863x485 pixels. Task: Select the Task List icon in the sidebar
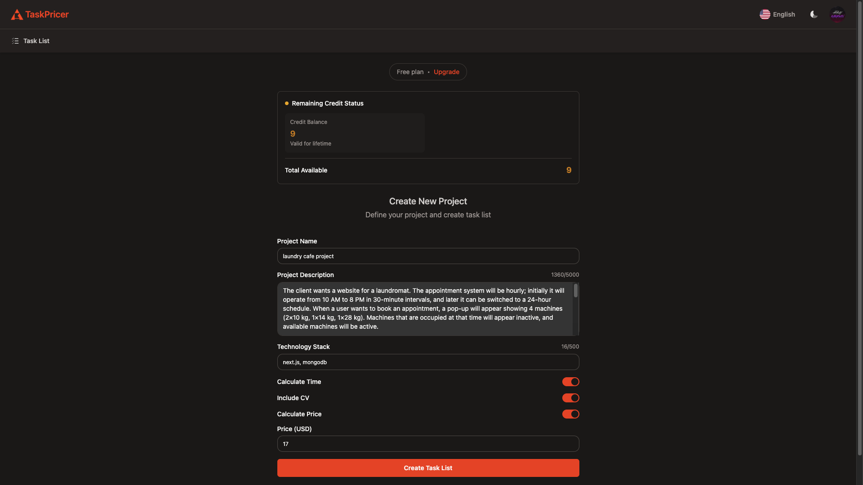[x=15, y=40]
